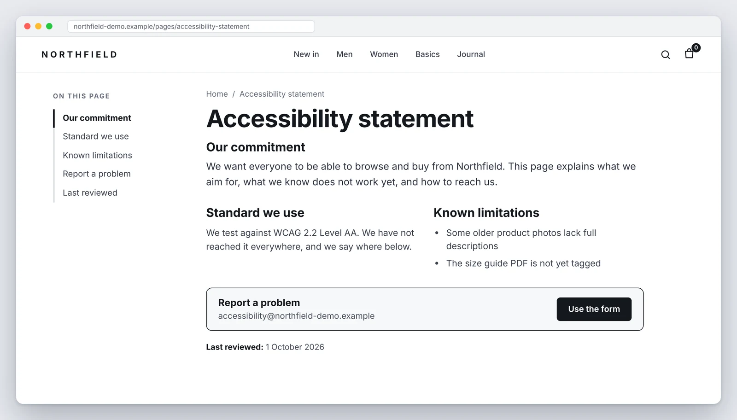Go to the Men section
Screen dimensions: 737x420
click(x=345, y=54)
